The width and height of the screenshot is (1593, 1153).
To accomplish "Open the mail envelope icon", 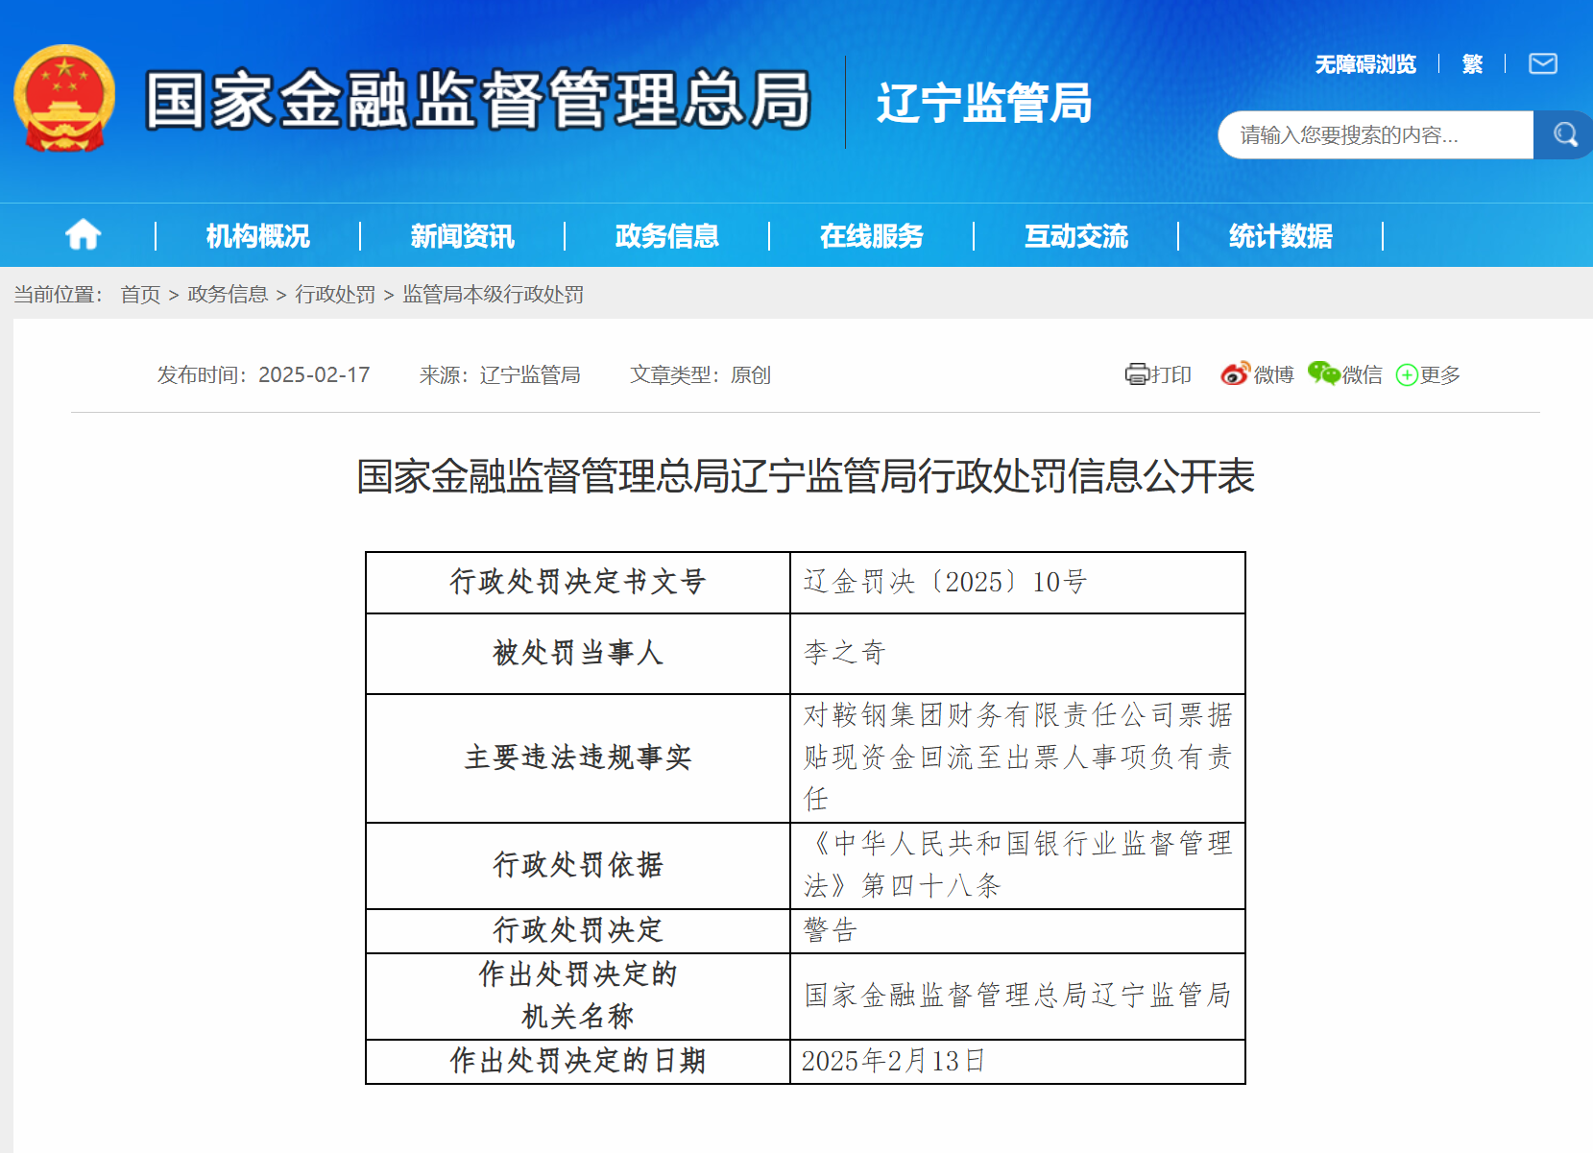I will coord(1542,64).
